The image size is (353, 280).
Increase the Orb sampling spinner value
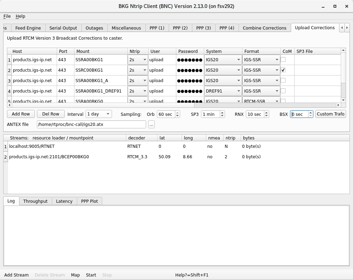pyautogui.click(x=178, y=112)
